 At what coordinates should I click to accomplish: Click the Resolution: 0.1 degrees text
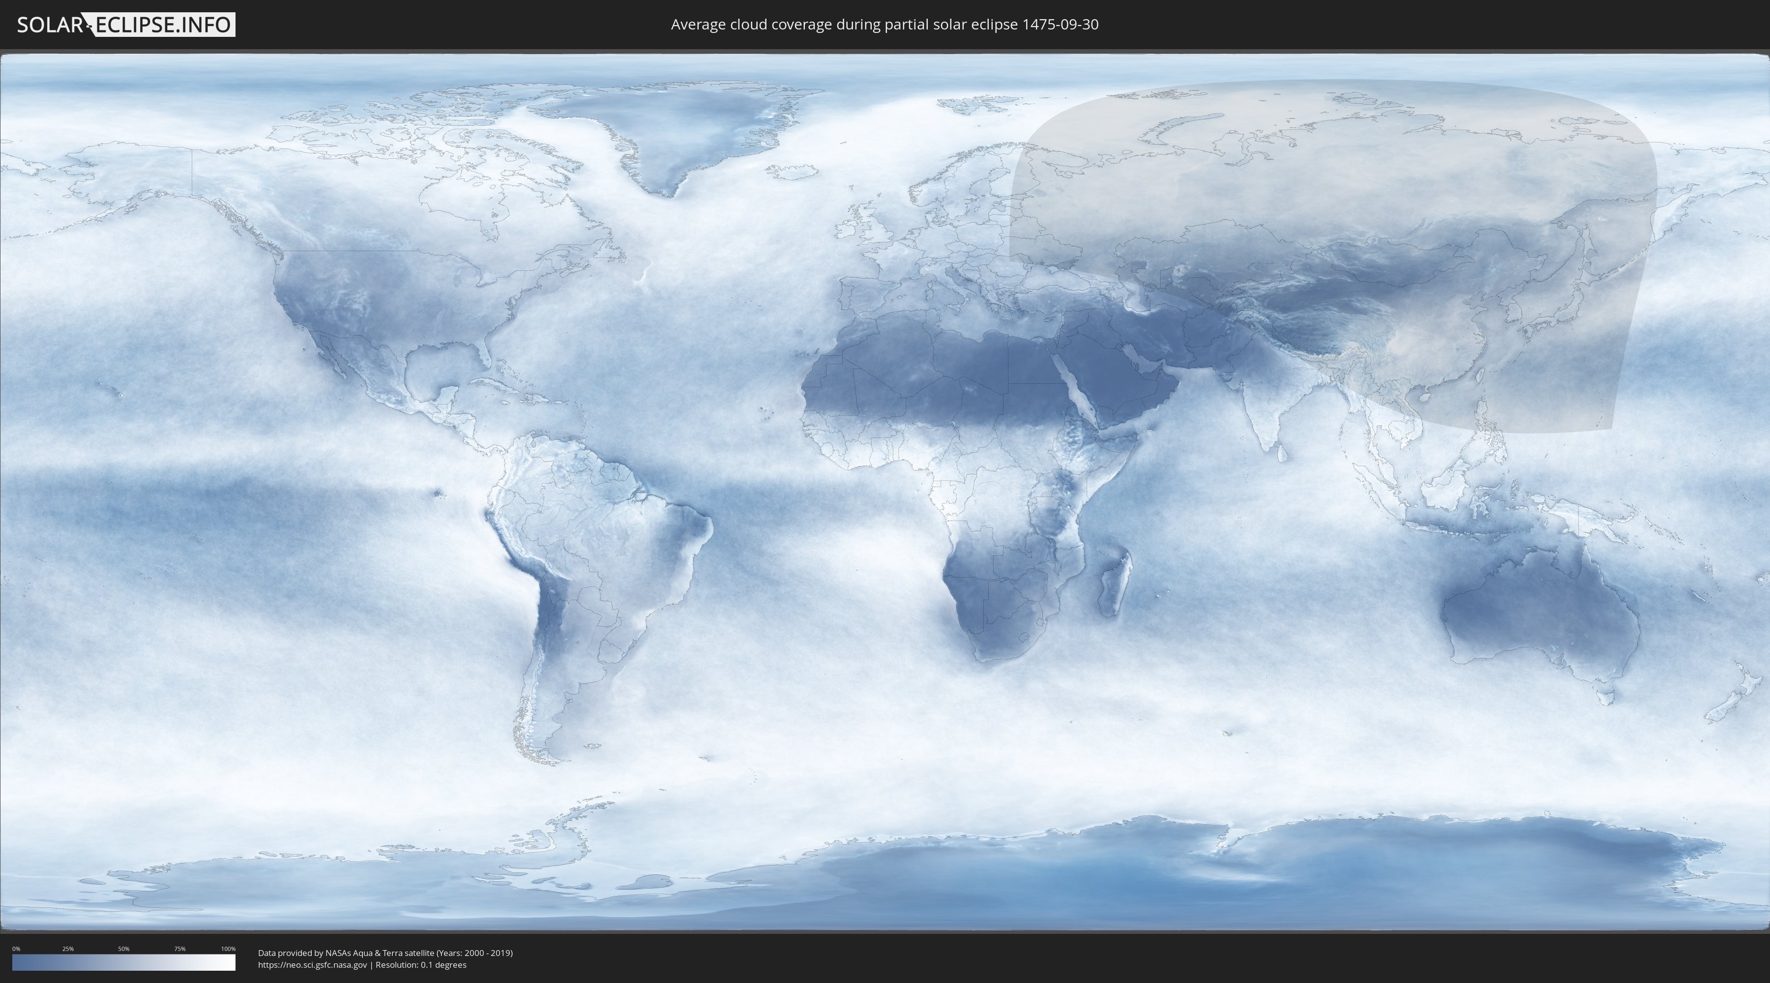(x=420, y=964)
